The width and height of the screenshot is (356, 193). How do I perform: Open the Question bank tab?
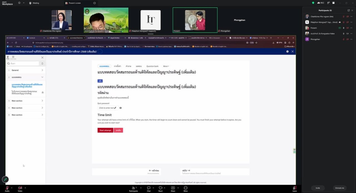click(152, 66)
